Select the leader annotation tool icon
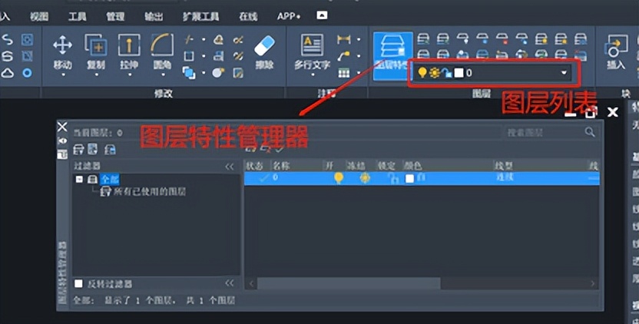This screenshot has height=324, width=639. (x=343, y=56)
